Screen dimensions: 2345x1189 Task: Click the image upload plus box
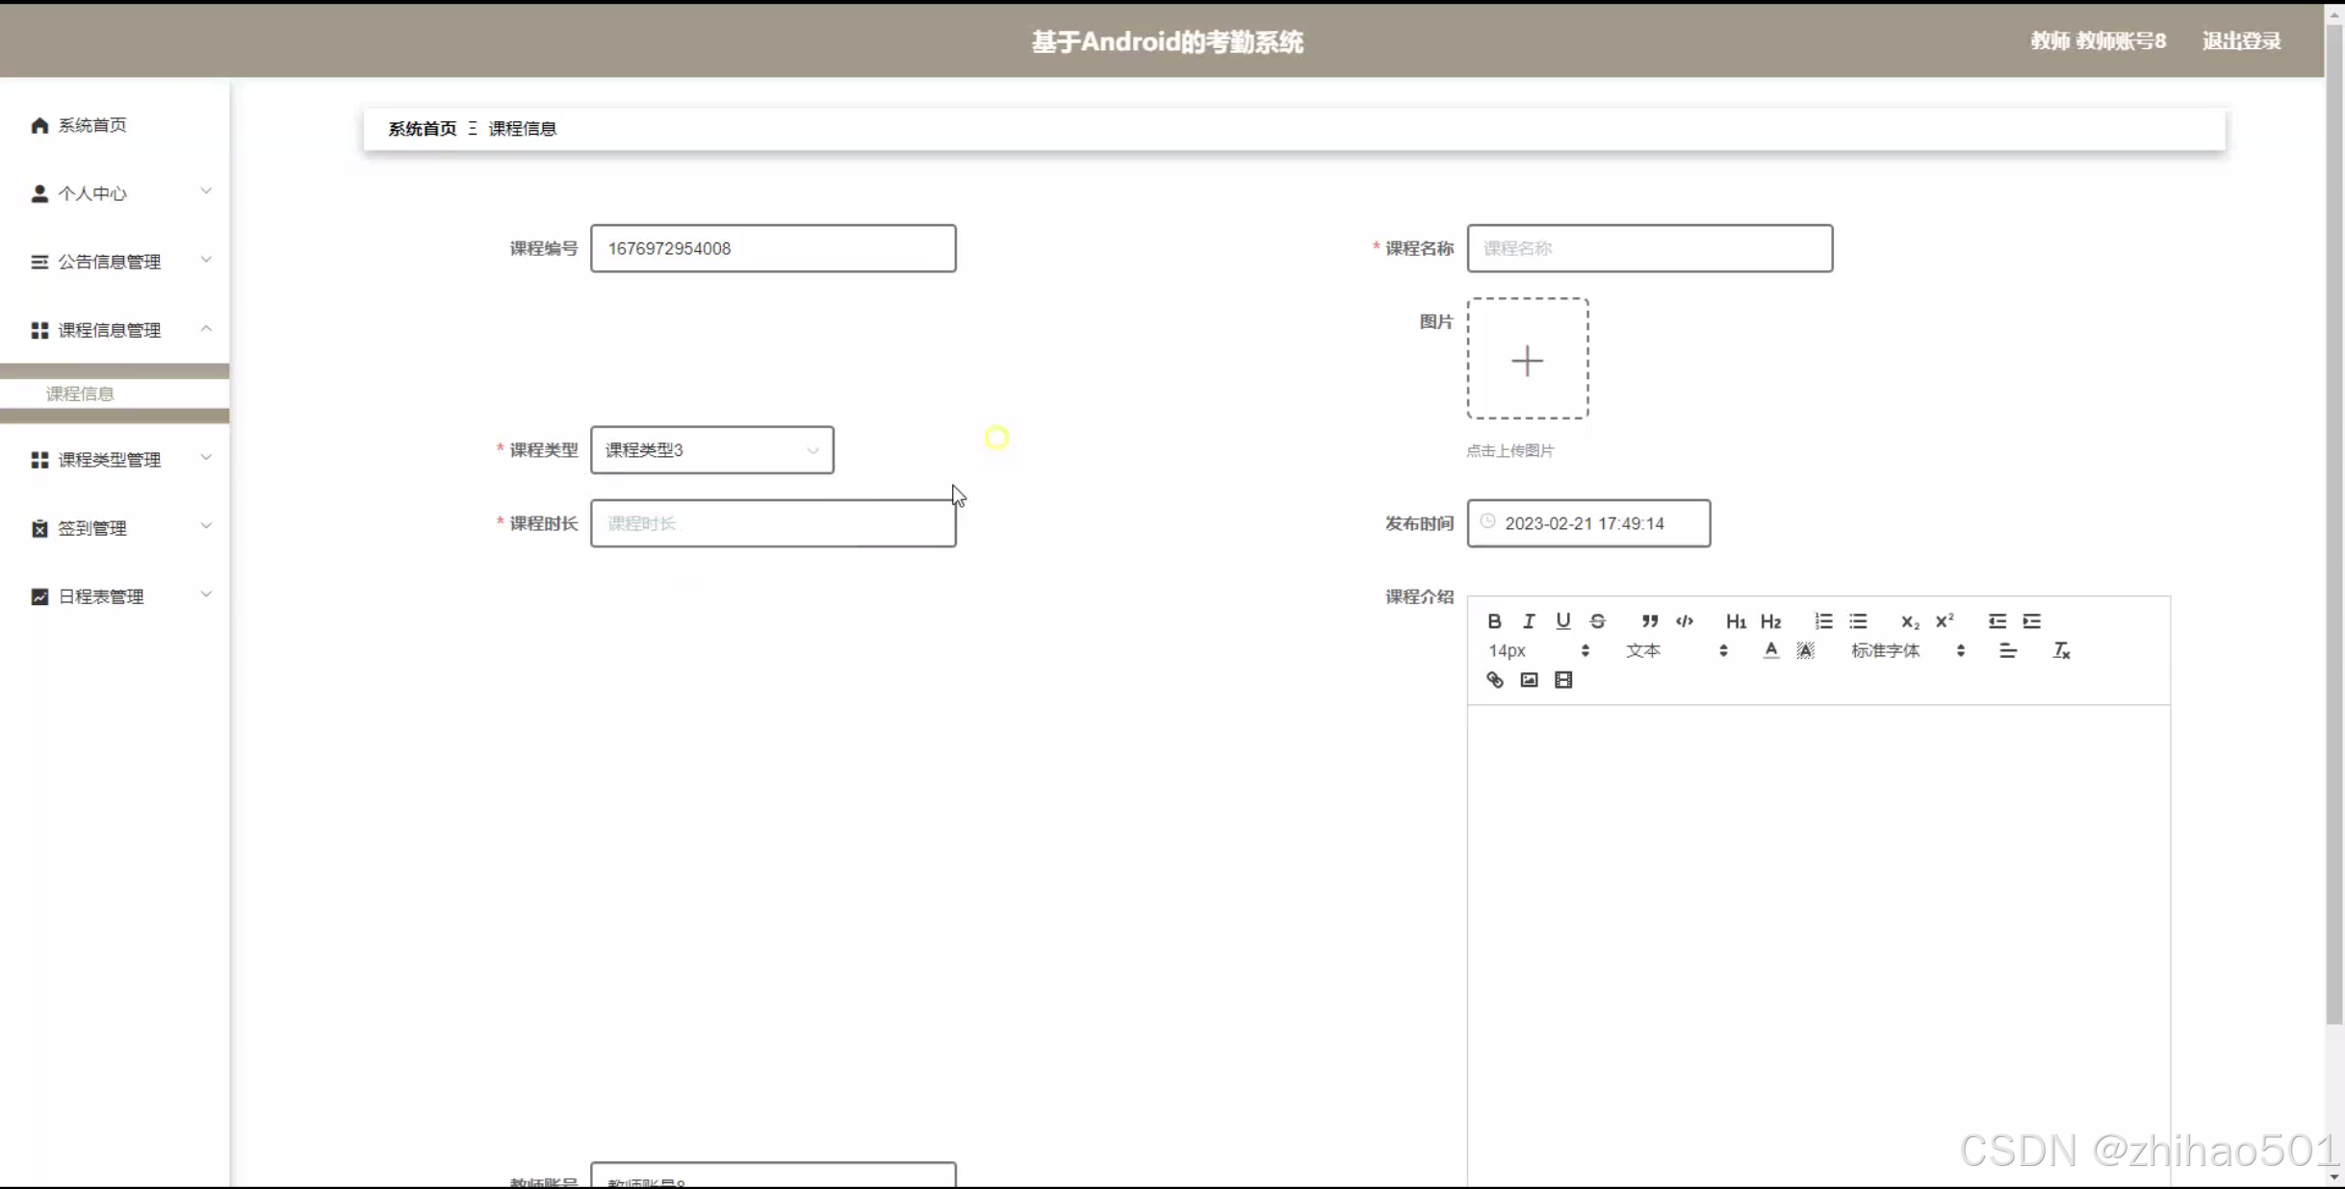[1528, 359]
